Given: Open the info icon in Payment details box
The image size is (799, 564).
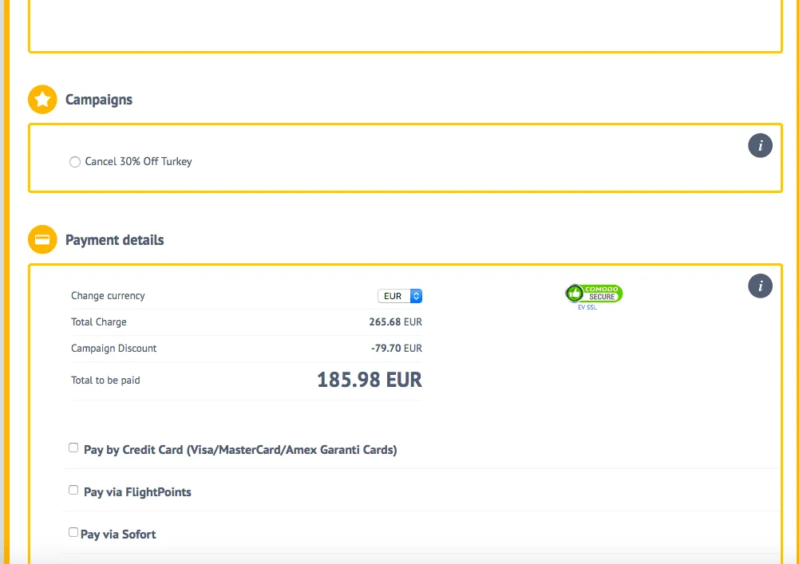Looking at the screenshot, I should click(x=760, y=286).
